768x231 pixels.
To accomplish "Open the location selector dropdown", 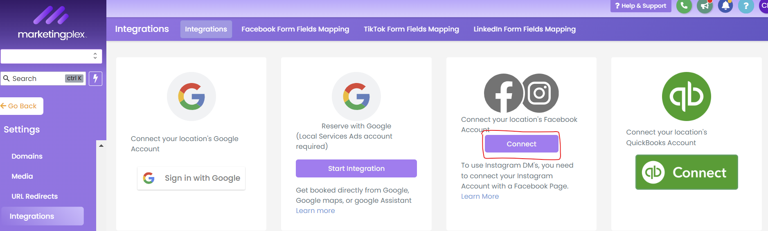I will tap(51, 56).
